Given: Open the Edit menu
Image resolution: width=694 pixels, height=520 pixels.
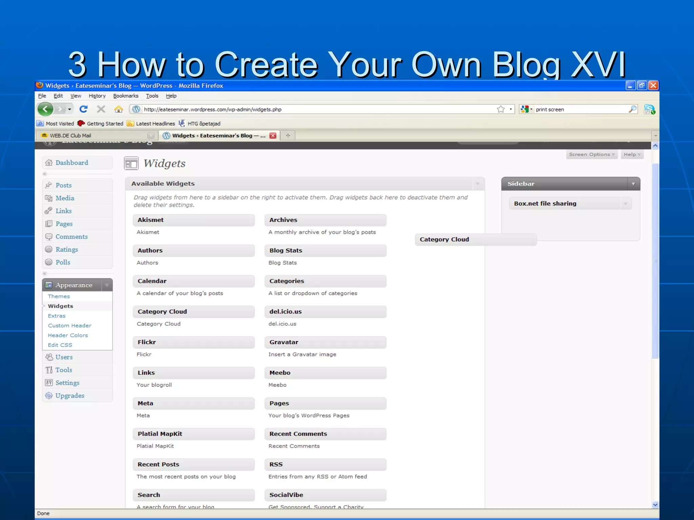Looking at the screenshot, I should [x=58, y=96].
